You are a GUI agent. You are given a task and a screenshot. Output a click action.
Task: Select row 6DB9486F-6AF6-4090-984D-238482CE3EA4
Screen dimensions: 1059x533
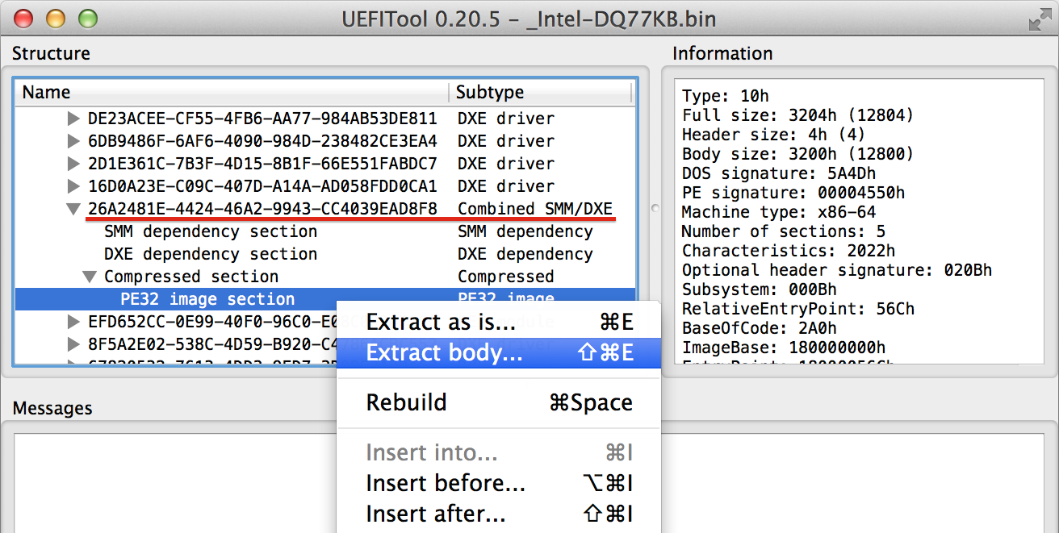[x=326, y=141]
